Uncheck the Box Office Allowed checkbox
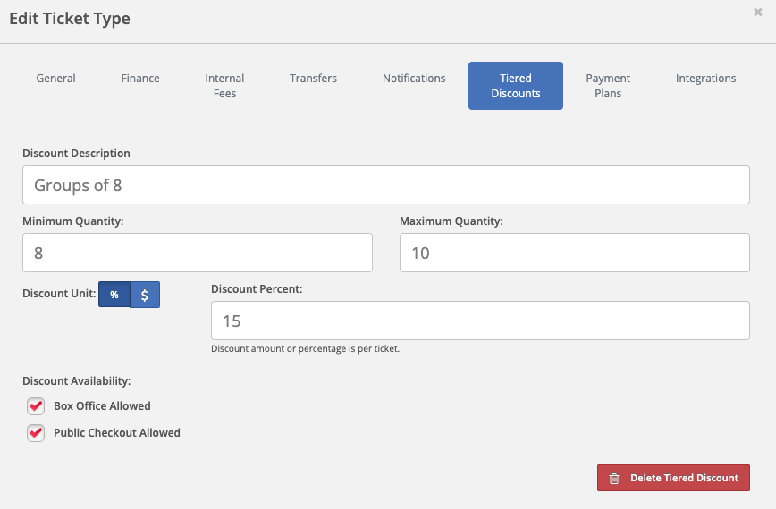This screenshot has width=776, height=509. point(36,406)
